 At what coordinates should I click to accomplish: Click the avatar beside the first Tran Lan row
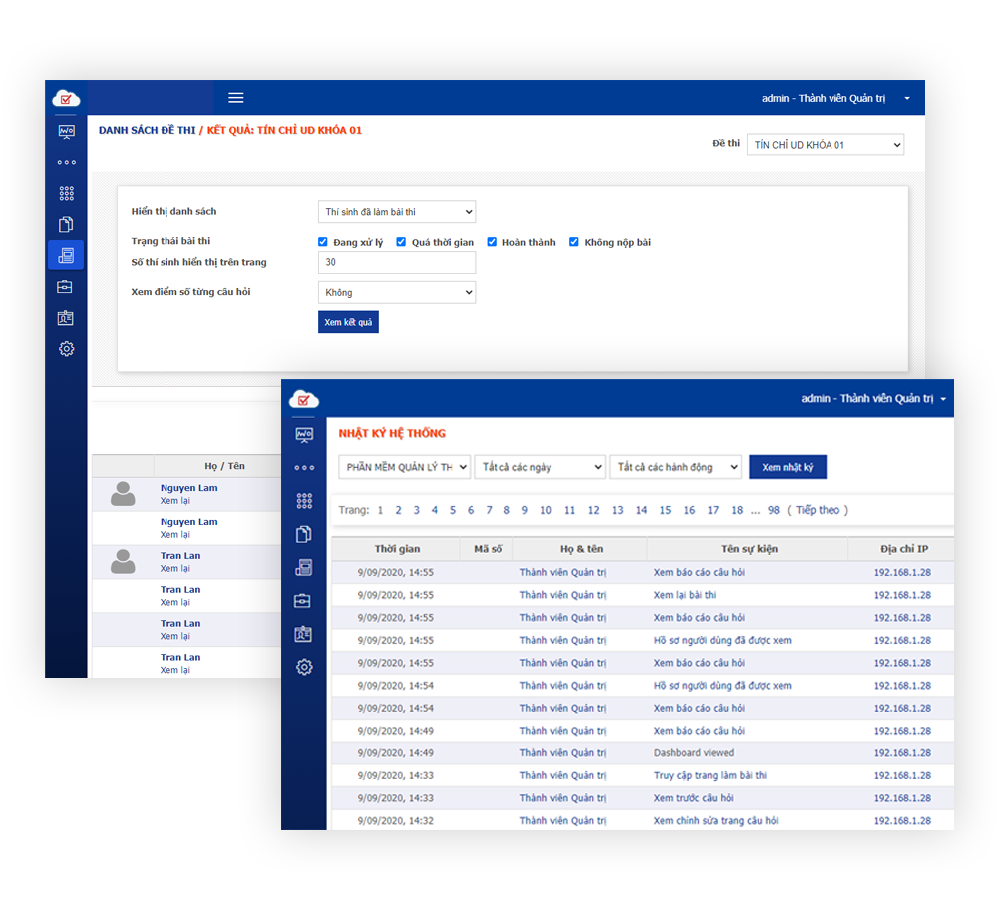point(123,561)
